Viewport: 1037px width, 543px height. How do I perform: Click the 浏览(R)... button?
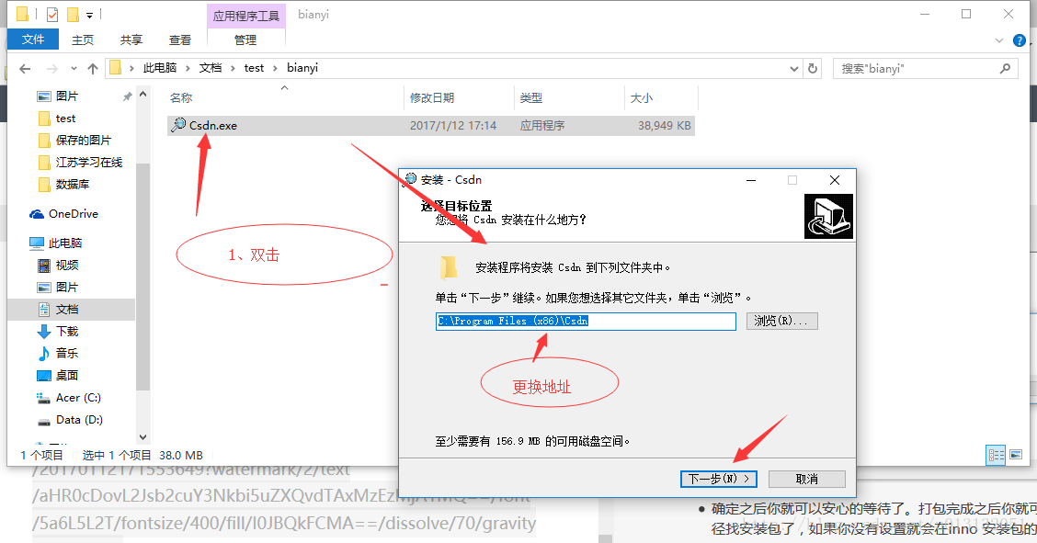[781, 321]
